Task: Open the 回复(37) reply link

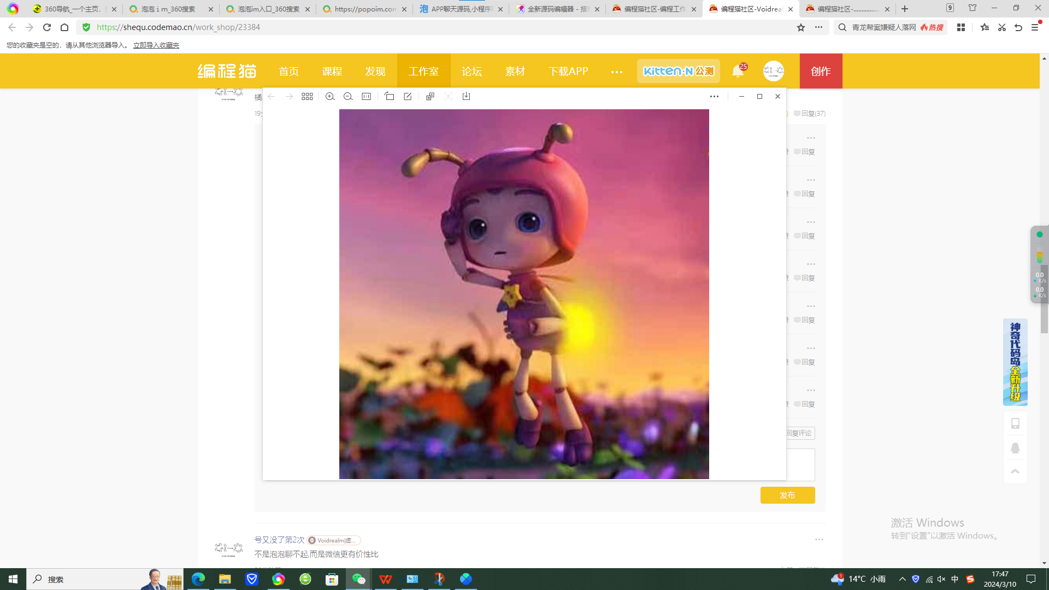Action: [810, 114]
